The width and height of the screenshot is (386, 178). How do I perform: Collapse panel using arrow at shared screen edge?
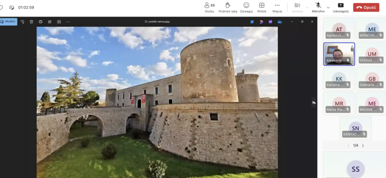pos(314,102)
